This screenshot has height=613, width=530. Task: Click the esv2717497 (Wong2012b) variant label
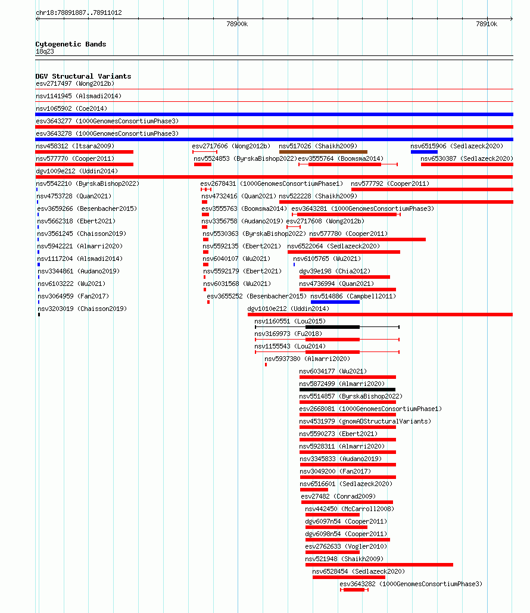pos(75,83)
